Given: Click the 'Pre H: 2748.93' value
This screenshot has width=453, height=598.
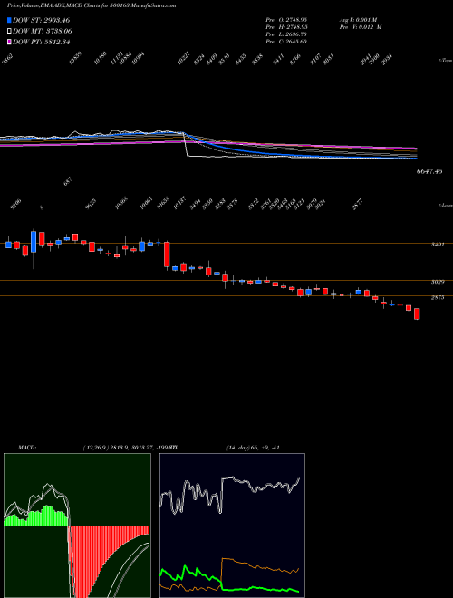Looking at the screenshot, I should (x=286, y=26).
